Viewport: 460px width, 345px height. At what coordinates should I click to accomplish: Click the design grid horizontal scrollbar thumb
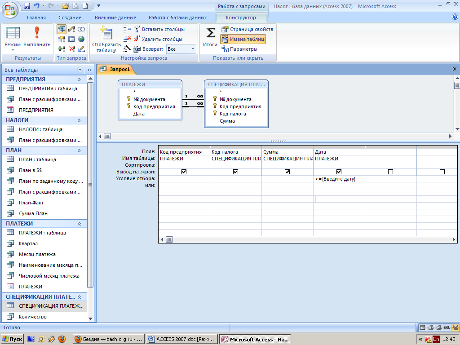(169, 240)
